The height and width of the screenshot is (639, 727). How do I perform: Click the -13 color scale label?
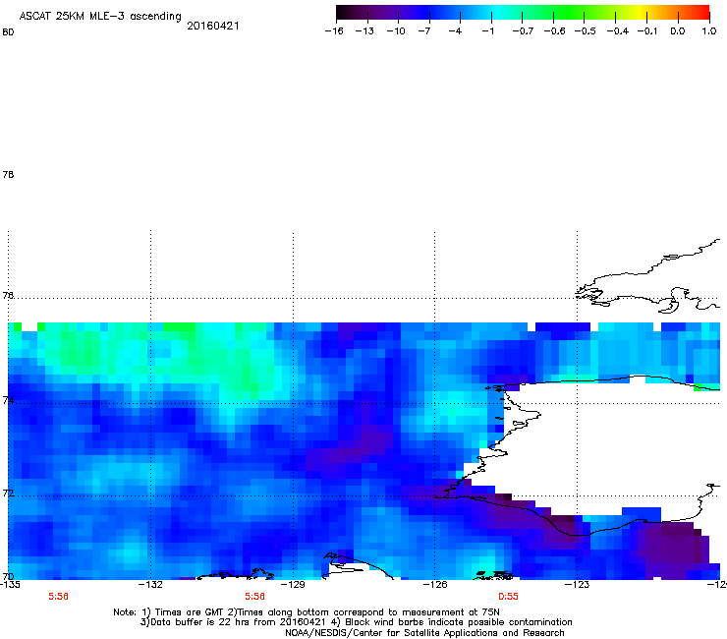(x=364, y=31)
